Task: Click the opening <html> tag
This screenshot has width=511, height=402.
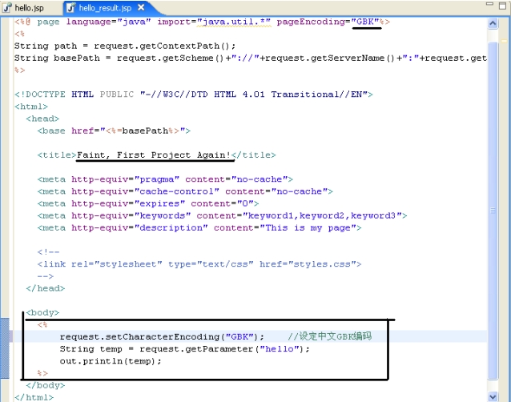Action: tap(31, 107)
